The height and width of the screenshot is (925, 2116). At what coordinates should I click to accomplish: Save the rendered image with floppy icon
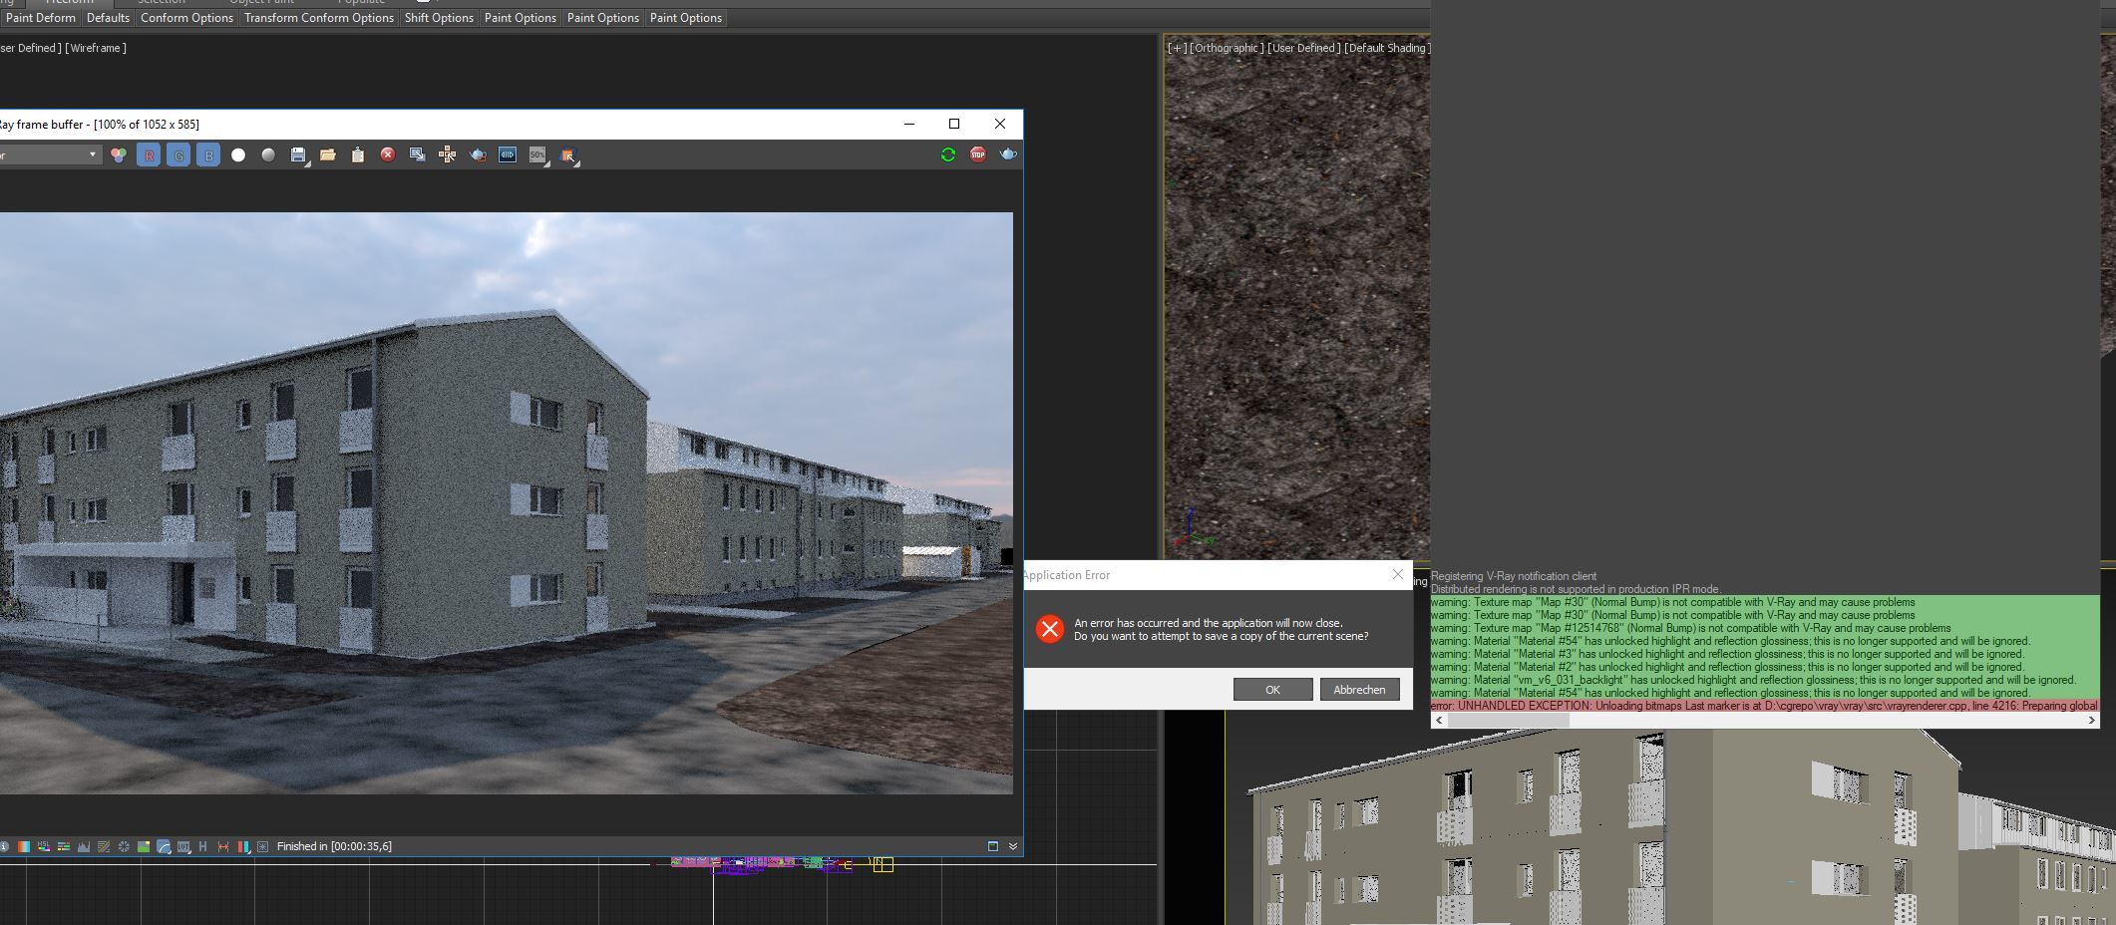coord(298,154)
